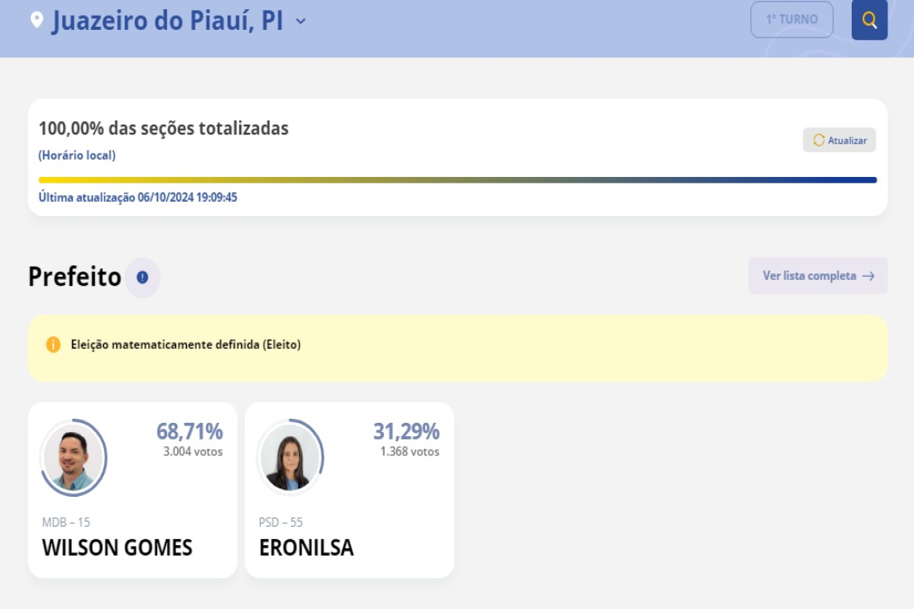Open the ERONILSA candidate name
The width and height of the screenshot is (914, 609).
[307, 548]
